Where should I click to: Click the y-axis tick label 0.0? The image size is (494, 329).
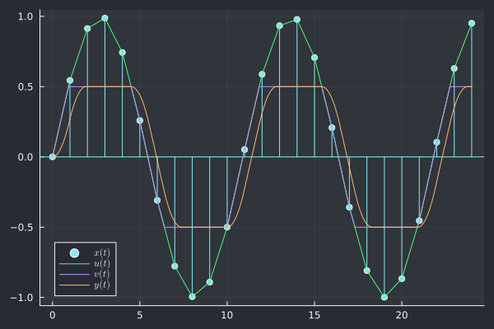click(26, 157)
